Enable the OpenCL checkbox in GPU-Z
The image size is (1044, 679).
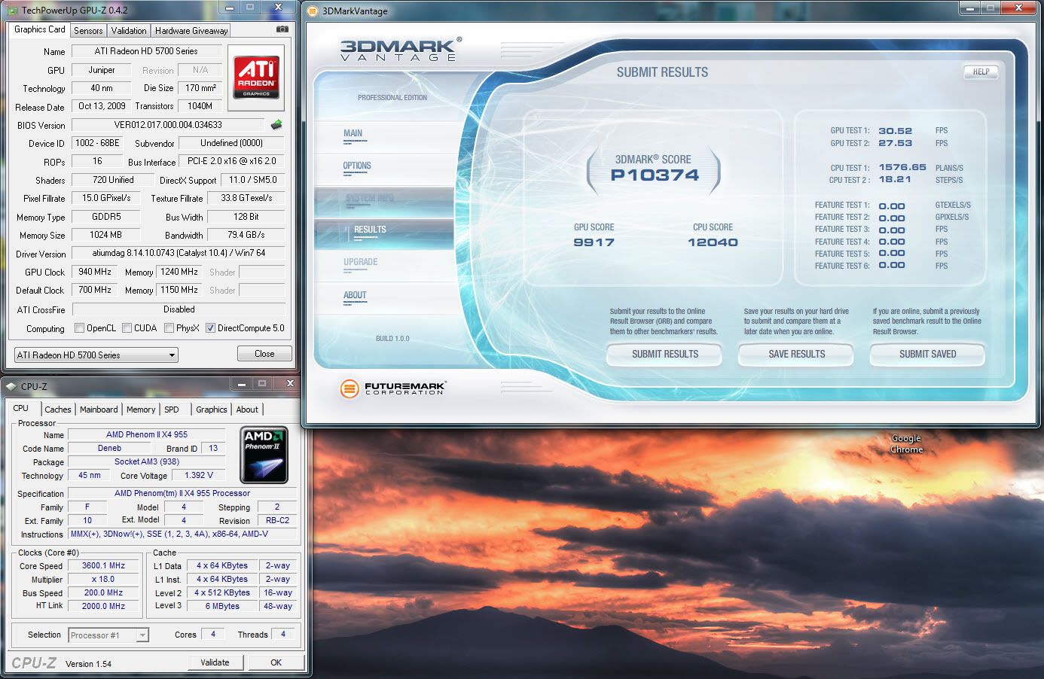pos(79,328)
